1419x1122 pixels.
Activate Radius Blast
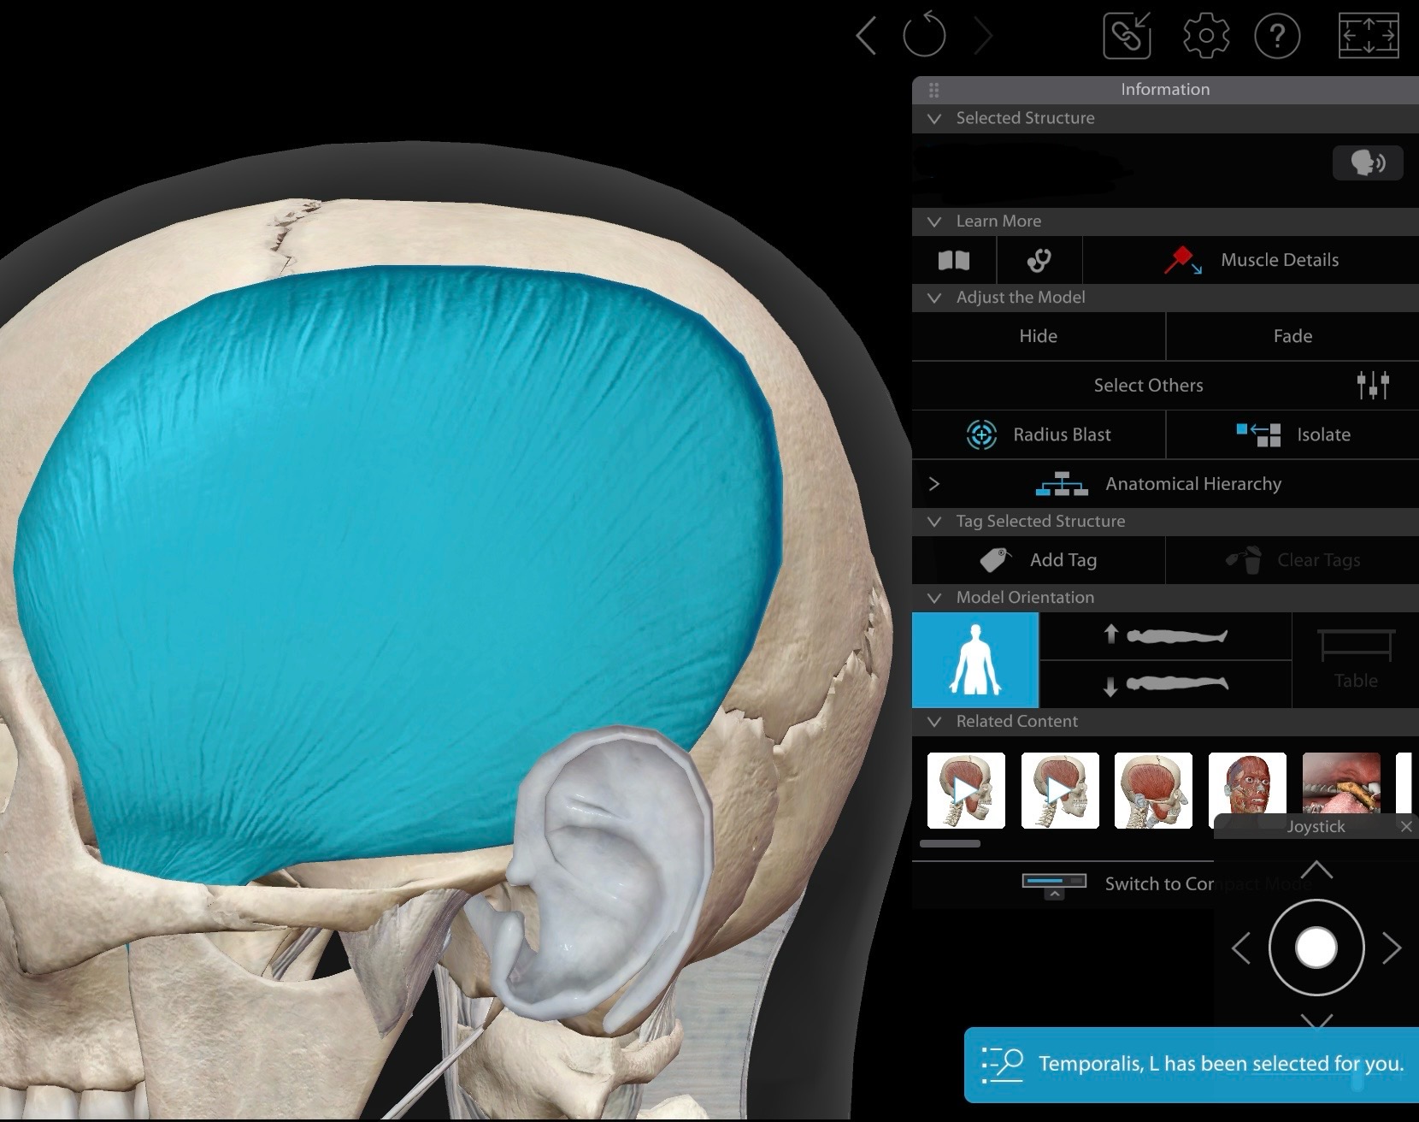coord(1039,434)
